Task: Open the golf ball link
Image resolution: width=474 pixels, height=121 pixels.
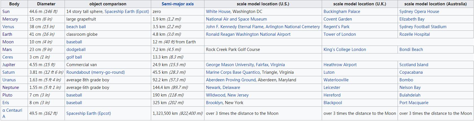Action: click(x=74, y=57)
